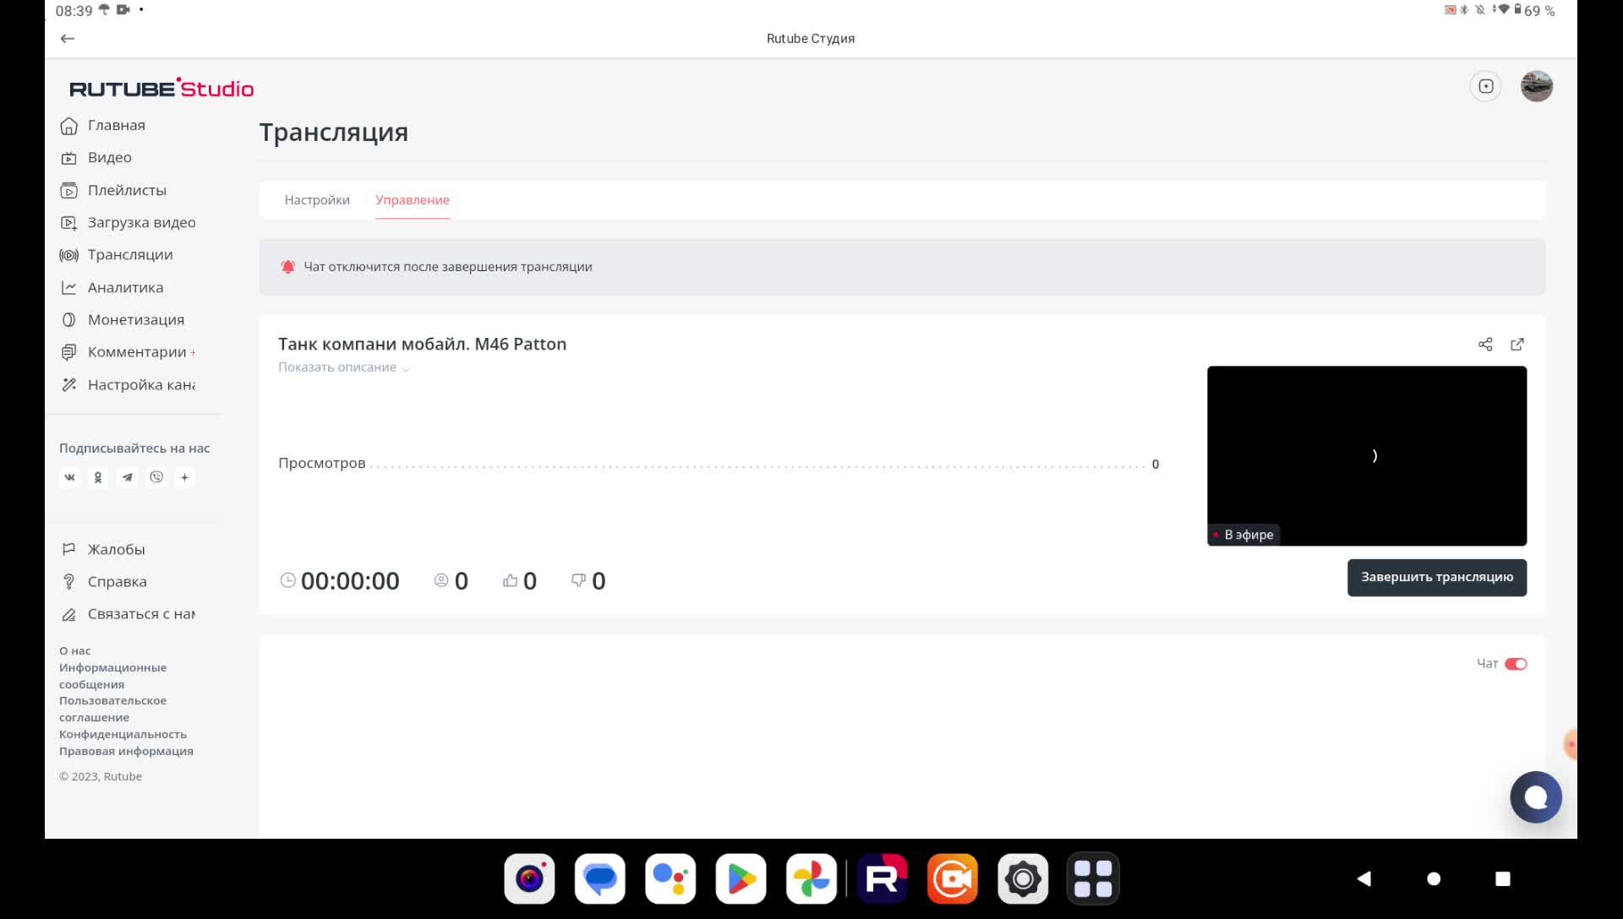Click the add content icon near avatar
Screen dimensions: 1623x919
[x=1485, y=86]
